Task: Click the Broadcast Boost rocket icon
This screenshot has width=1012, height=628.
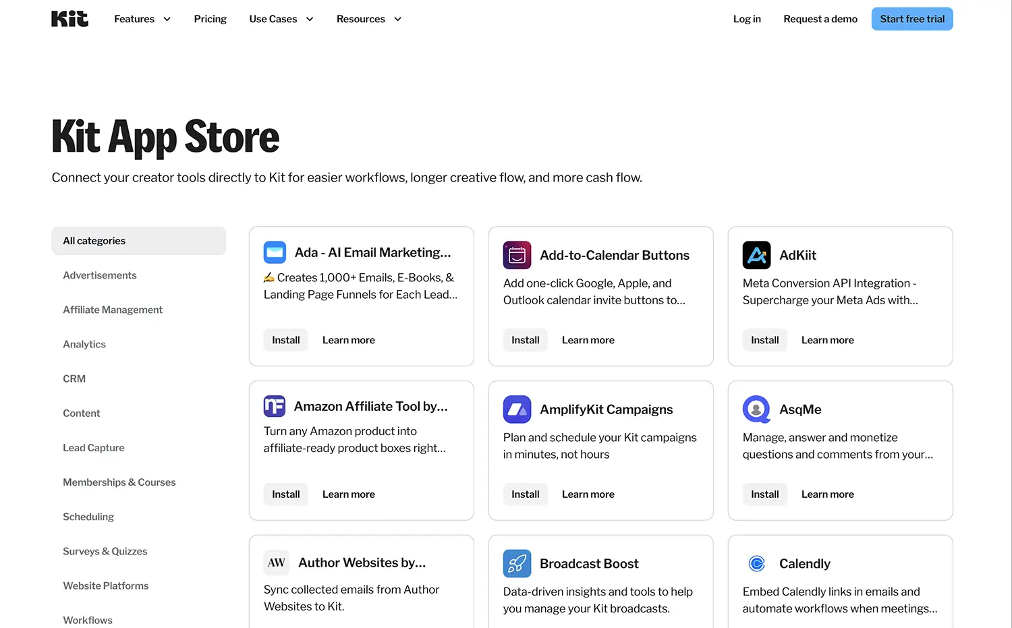Action: [517, 563]
